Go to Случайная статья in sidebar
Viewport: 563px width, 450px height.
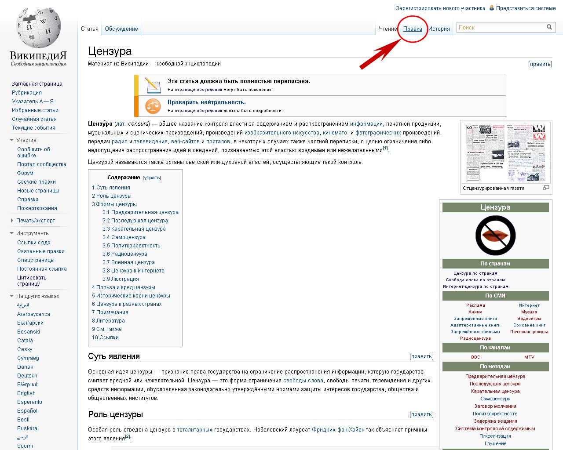point(34,119)
